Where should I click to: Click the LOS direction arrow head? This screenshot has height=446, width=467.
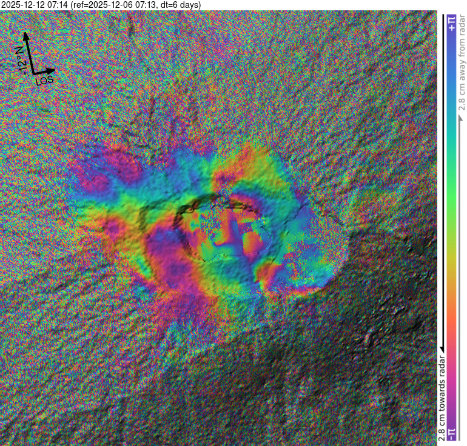(52, 71)
